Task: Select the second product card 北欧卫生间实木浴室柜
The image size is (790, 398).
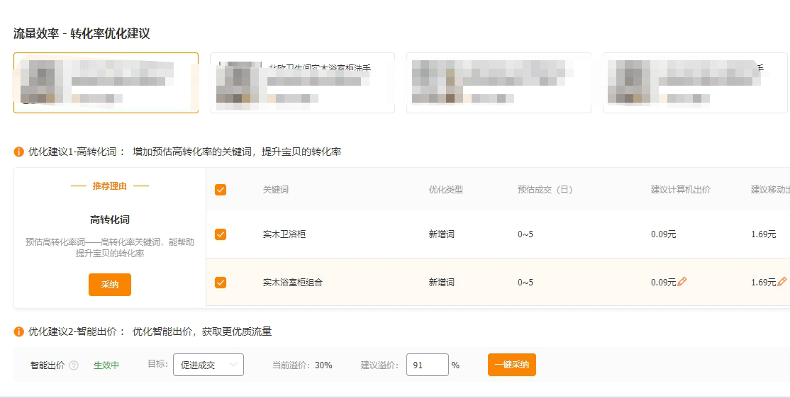Action: pyautogui.click(x=302, y=83)
